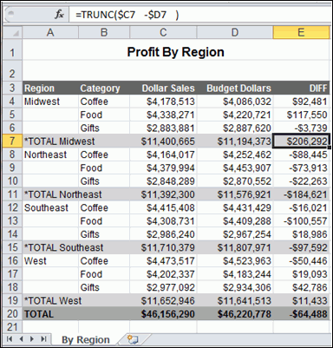Select cell with -$100,557

pos(301,221)
